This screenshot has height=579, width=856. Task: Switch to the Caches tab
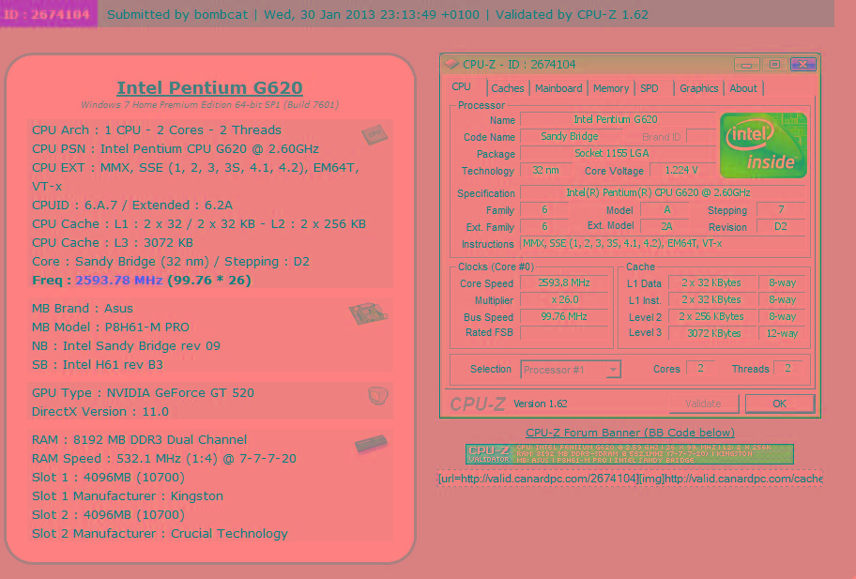507,88
